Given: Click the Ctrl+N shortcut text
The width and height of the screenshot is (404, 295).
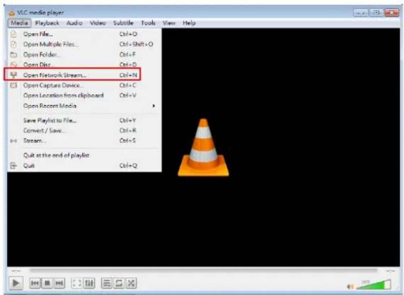Looking at the screenshot, I should (128, 75).
